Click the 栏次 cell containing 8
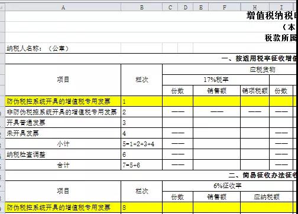 tap(141, 208)
